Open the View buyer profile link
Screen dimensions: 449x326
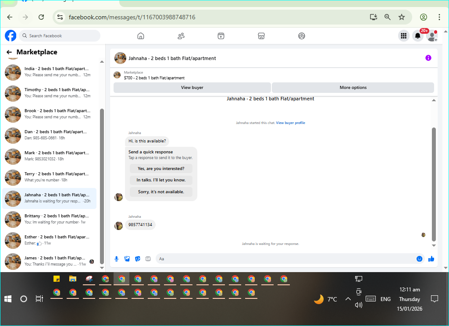click(x=290, y=123)
